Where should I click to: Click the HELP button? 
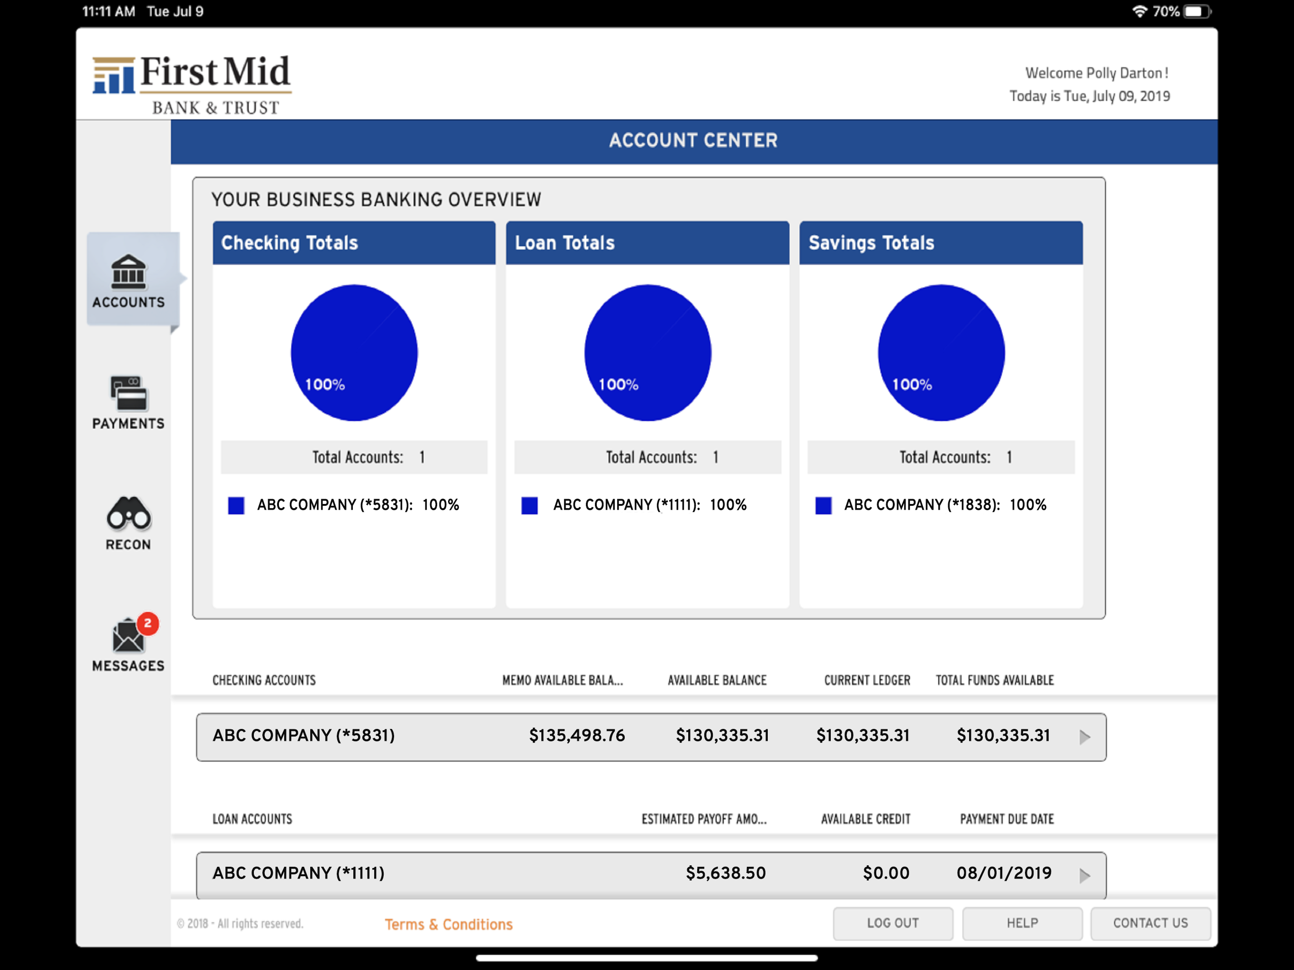[1022, 923]
